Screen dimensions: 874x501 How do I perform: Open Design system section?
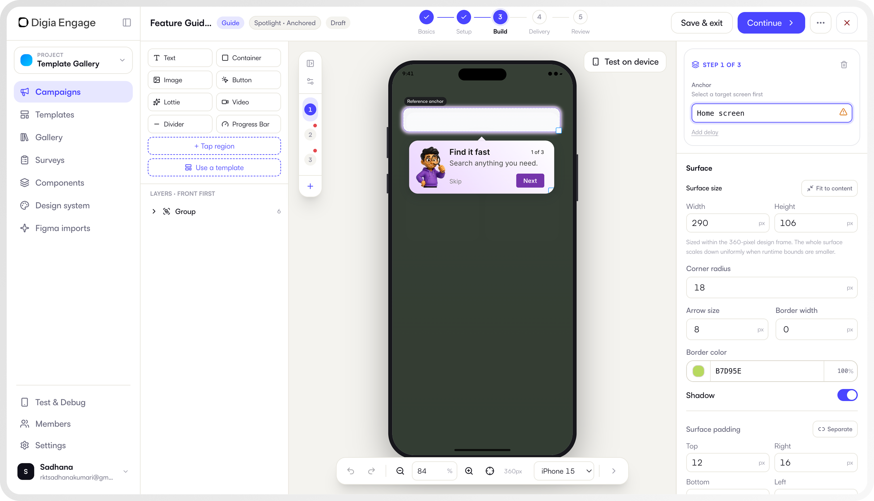pyautogui.click(x=73, y=205)
